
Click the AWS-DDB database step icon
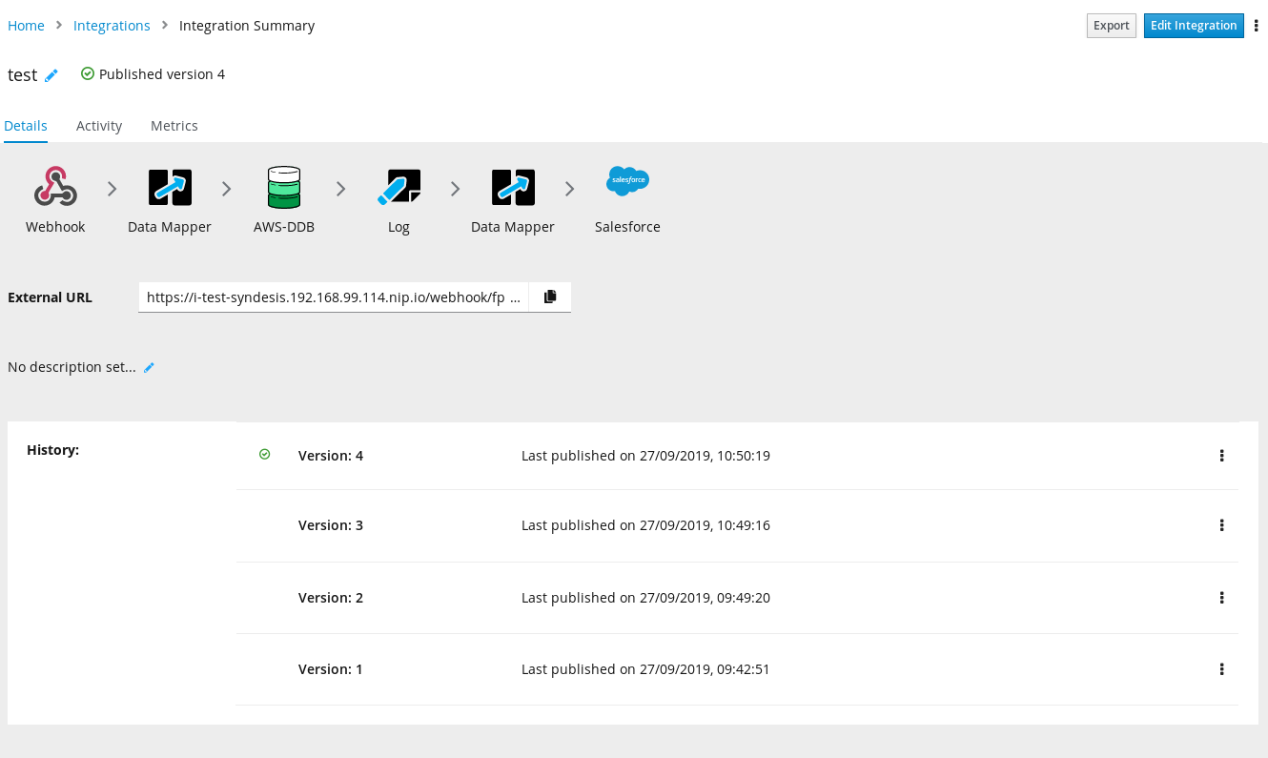click(284, 187)
